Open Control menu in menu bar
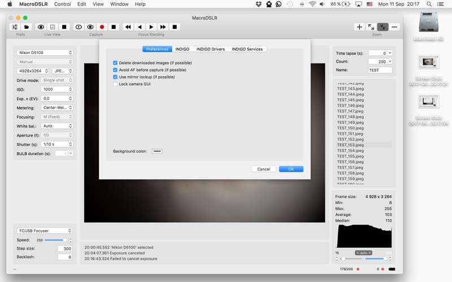This screenshot has width=452, height=282. click(63, 4)
